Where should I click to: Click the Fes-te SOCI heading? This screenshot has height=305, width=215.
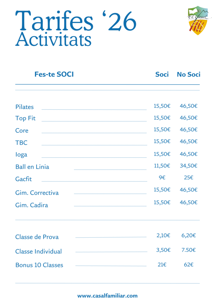click(54, 74)
